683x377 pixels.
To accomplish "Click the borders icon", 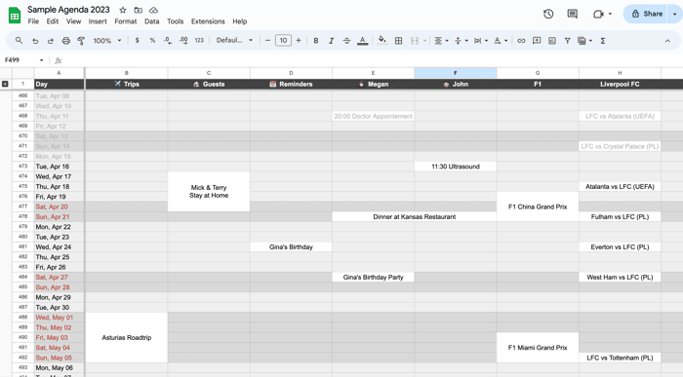I will point(398,41).
